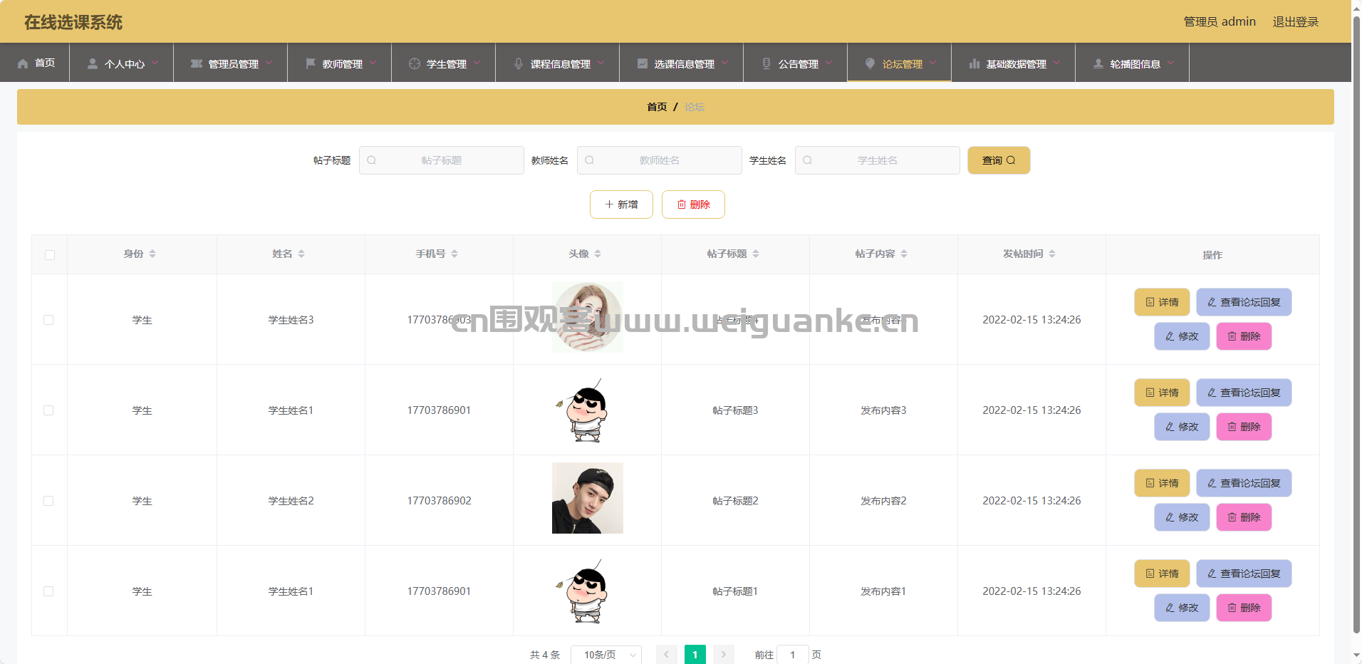Expand the 教师管理 dropdown menu
1362x664 pixels.
coord(341,63)
